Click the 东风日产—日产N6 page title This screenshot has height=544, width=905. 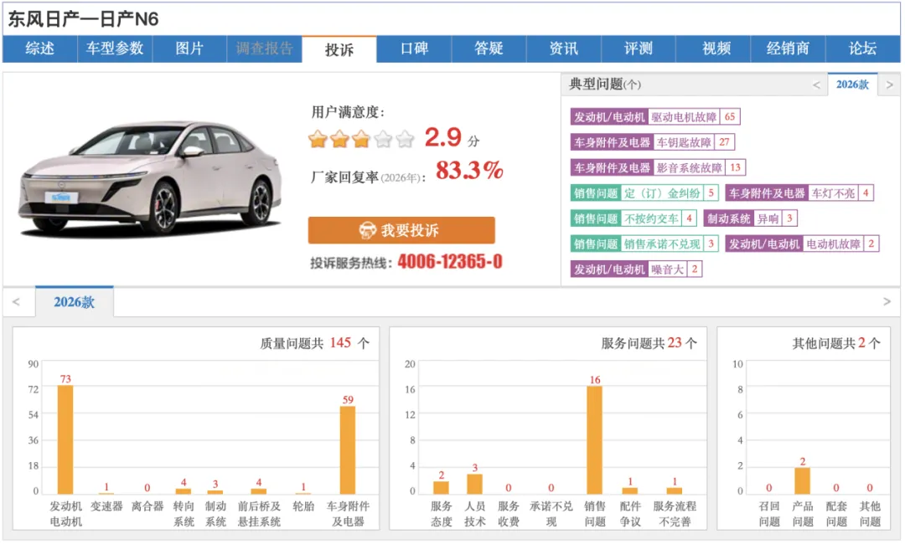(83, 19)
